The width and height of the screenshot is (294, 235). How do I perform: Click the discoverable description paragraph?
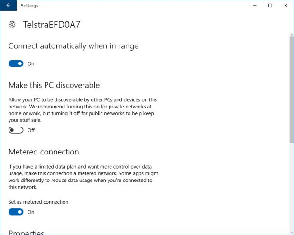[83, 110]
